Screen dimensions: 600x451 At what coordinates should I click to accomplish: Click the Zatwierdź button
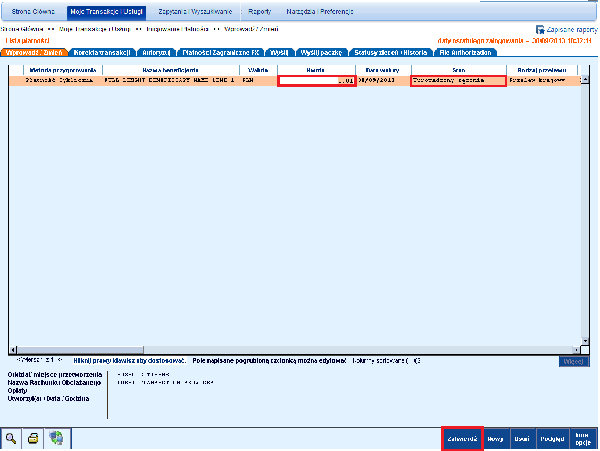(x=462, y=439)
